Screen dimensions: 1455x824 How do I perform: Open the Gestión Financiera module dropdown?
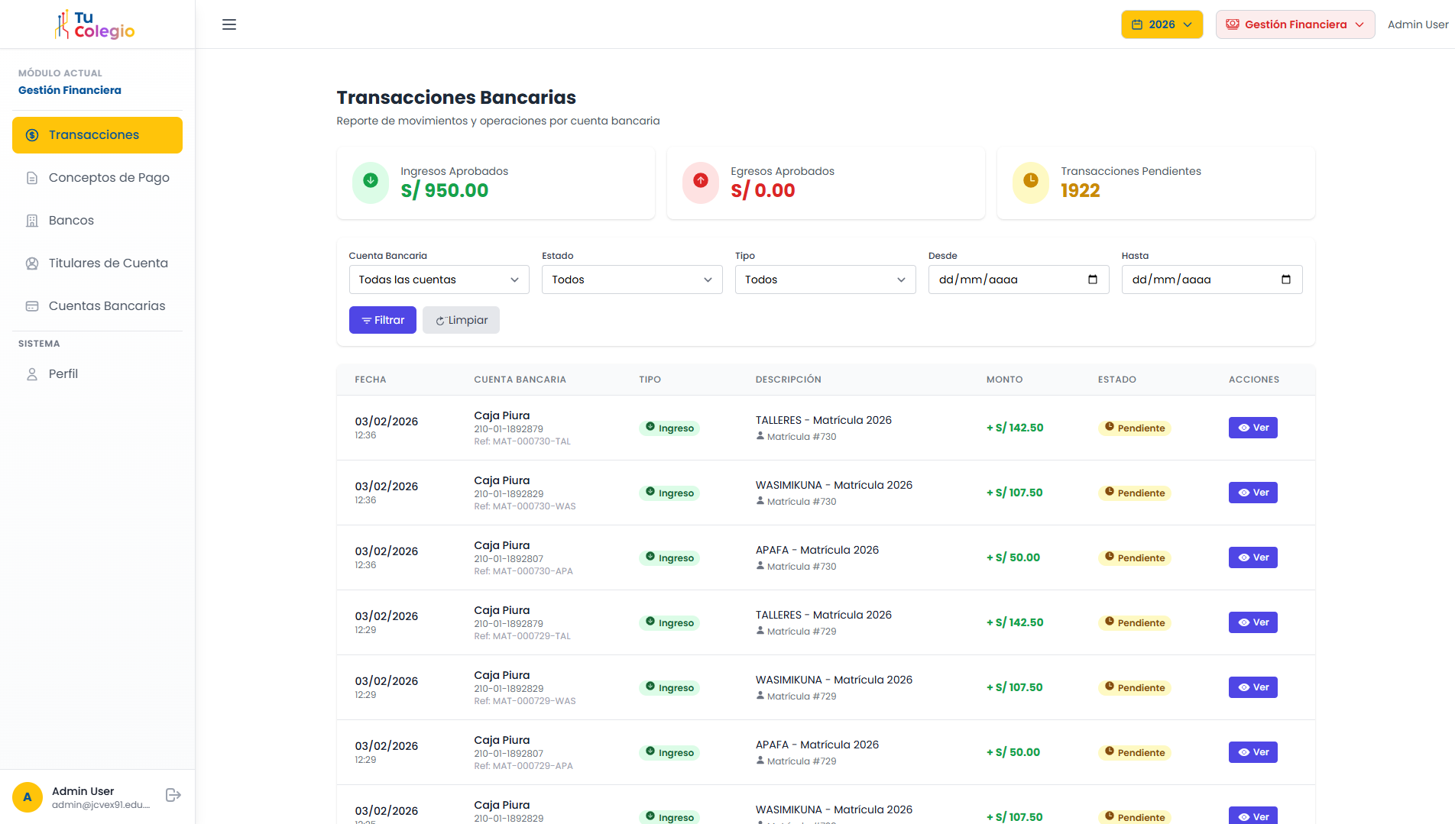click(1295, 24)
